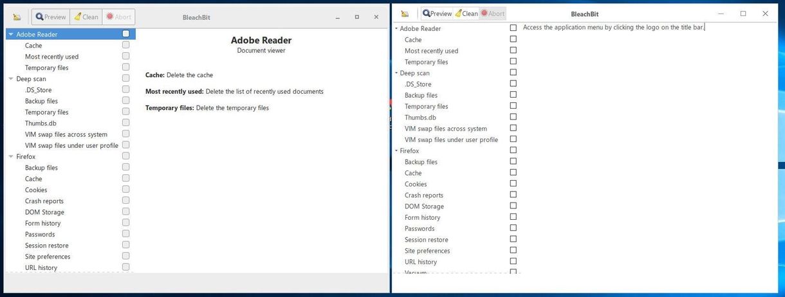785x297 pixels.
Task: Select DOM Storage row in left window
Action: [44, 212]
